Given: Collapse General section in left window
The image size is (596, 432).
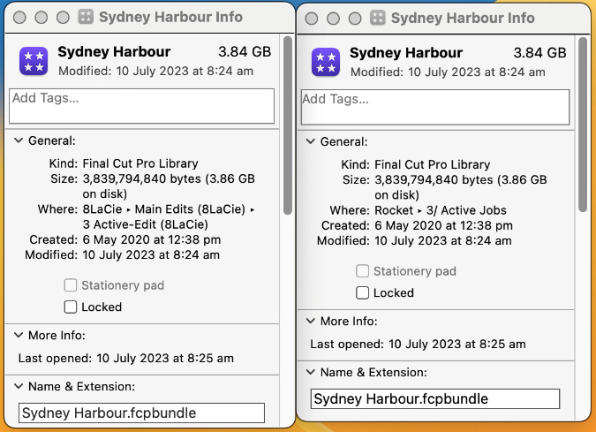Looking at the screenshot, I should [x=19, y=140].
